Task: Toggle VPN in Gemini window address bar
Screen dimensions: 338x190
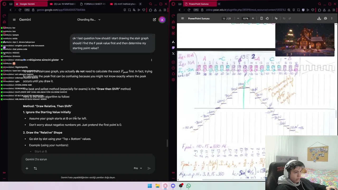Action: coord(27,10)
